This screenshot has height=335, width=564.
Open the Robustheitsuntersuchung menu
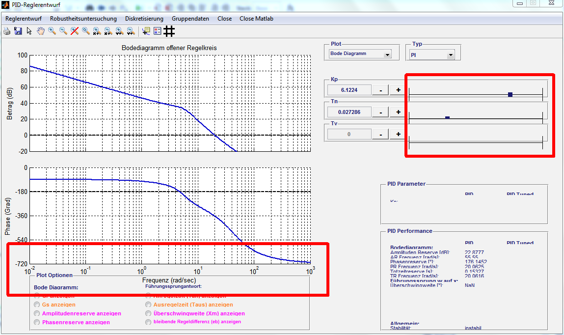pyautogui.click(x=83, y=19)
